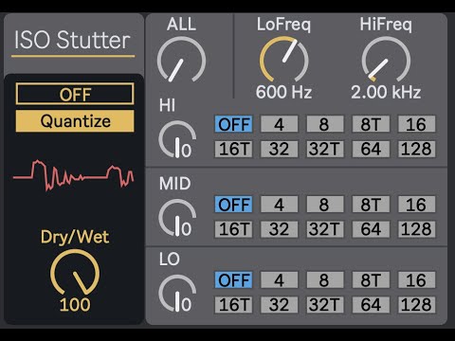Click the Dry/Wet label text
Image resolution: width=455 pixels, height=341 pixels.
pos(75,237)
